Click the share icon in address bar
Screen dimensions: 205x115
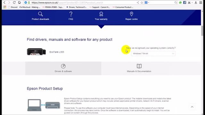(138, 3)
